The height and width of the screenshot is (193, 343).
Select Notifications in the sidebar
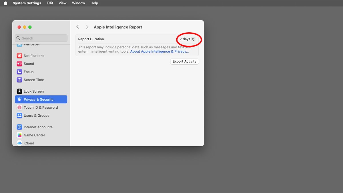(x=34, y=56)
